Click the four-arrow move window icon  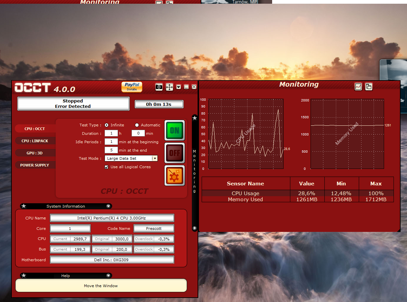pyautogui.click(x=169, y=87)
